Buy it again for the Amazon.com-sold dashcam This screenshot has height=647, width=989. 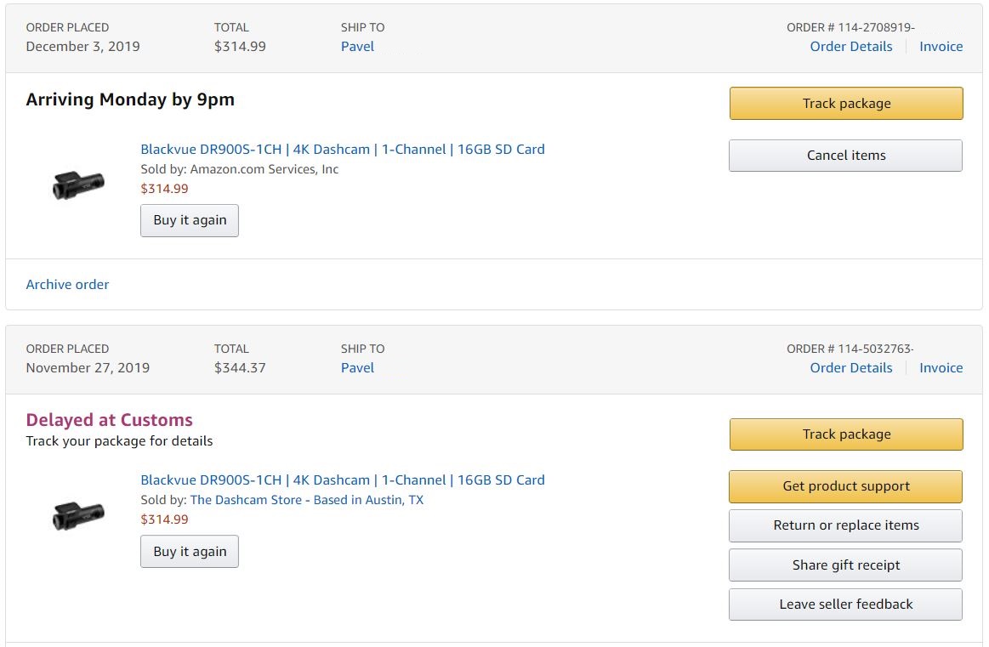[x=190, y=220]
